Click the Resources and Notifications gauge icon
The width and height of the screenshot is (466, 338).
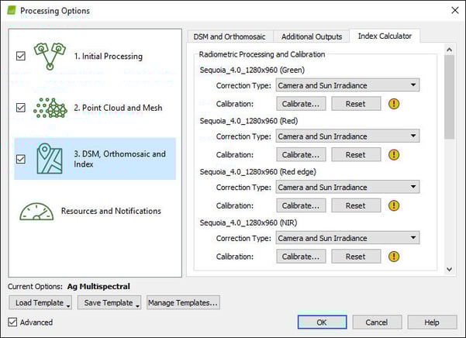[x=36, y=211]
